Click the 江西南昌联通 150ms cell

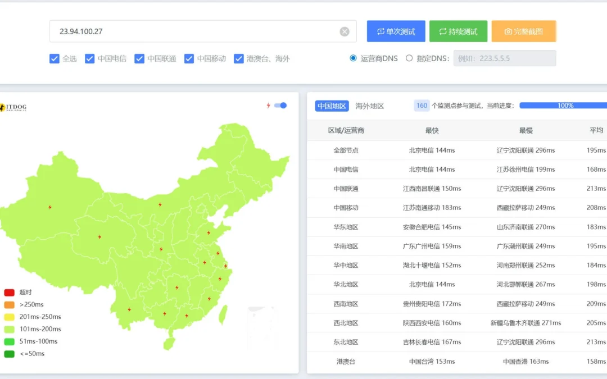pos(432,189)
